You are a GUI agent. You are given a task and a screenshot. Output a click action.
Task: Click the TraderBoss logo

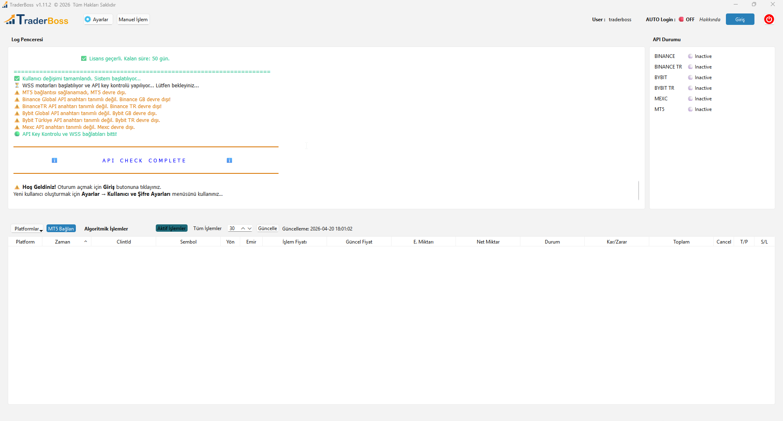(x=36, y=20)
